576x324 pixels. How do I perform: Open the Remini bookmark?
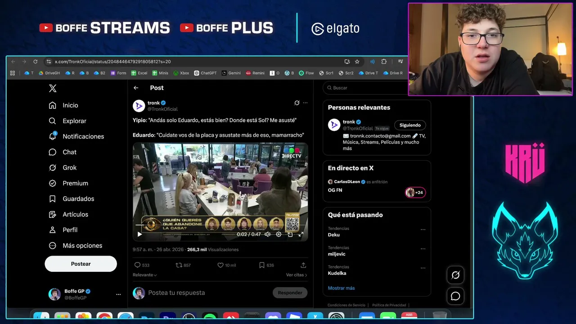pyautogui.click(x=255, y=73)
